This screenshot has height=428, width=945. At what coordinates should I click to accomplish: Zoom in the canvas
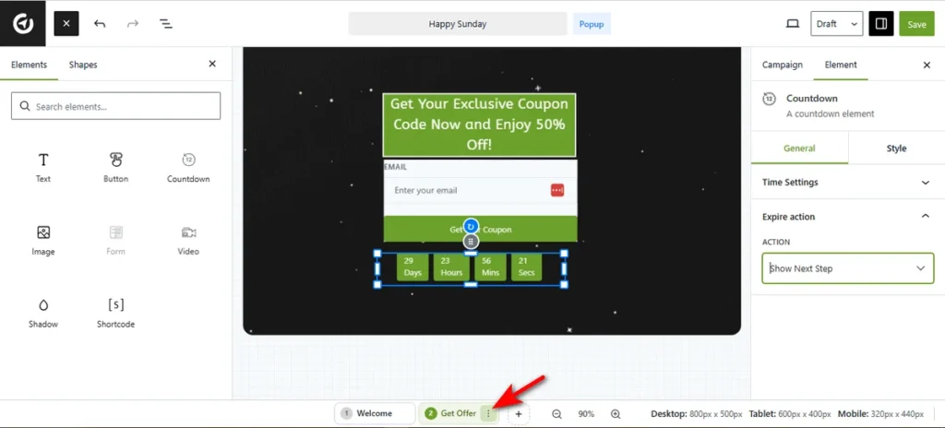click(x=616, y=414)
